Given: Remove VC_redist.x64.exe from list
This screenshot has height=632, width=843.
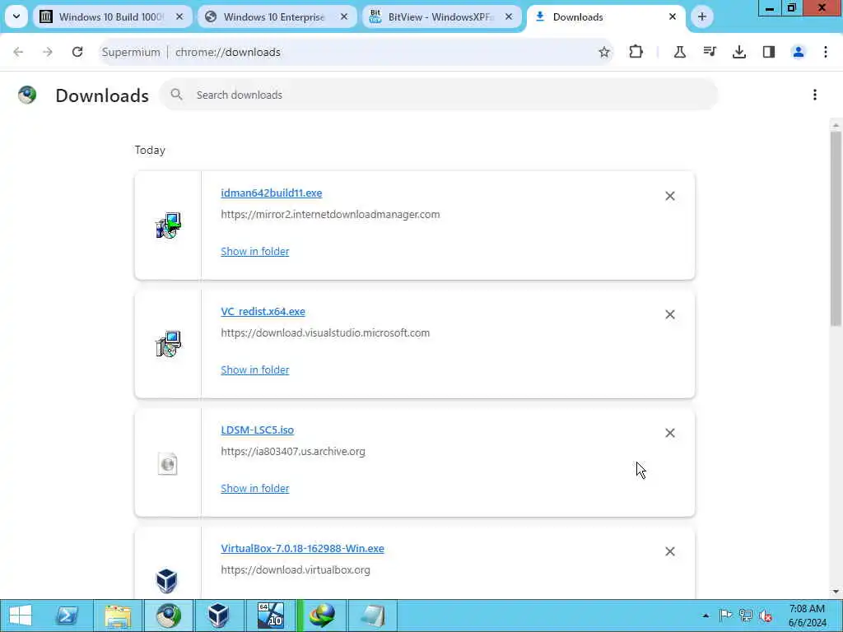Looking at the screenshot, I should pos(670,314).
